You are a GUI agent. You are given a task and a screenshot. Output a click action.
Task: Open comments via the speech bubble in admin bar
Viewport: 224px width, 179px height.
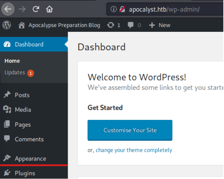[131, 25]
